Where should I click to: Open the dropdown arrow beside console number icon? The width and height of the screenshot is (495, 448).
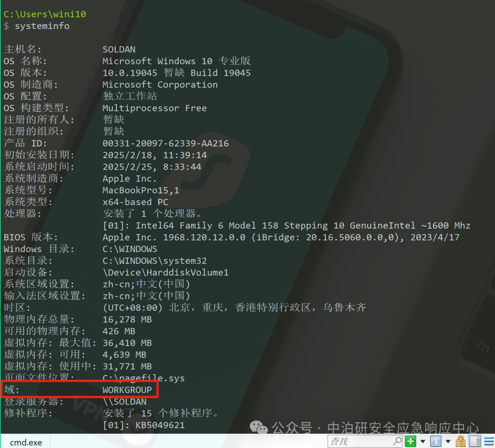point(448,442)
